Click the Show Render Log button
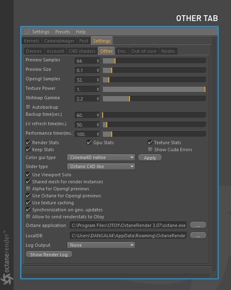231x290 pixels. [49, 255]
